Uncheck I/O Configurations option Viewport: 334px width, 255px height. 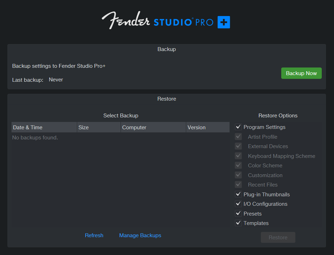point(238,204)
